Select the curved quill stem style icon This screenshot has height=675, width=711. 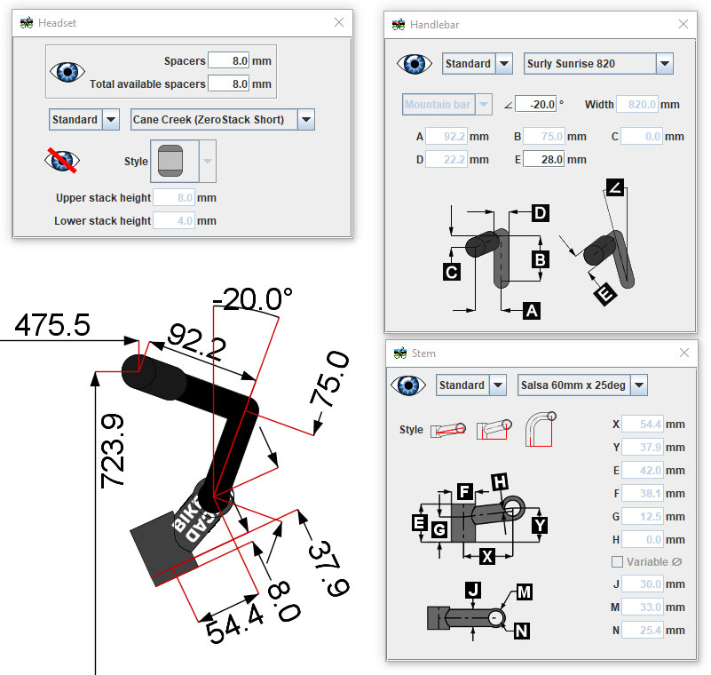(x=541, y=428)
